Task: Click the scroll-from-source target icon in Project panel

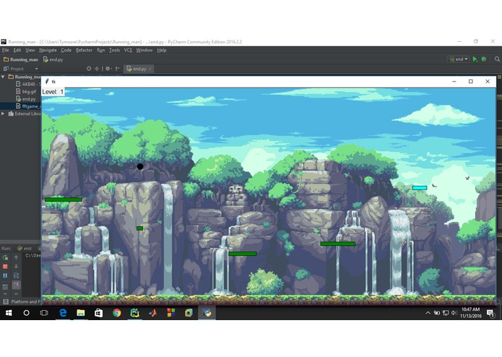Action: 89,69
